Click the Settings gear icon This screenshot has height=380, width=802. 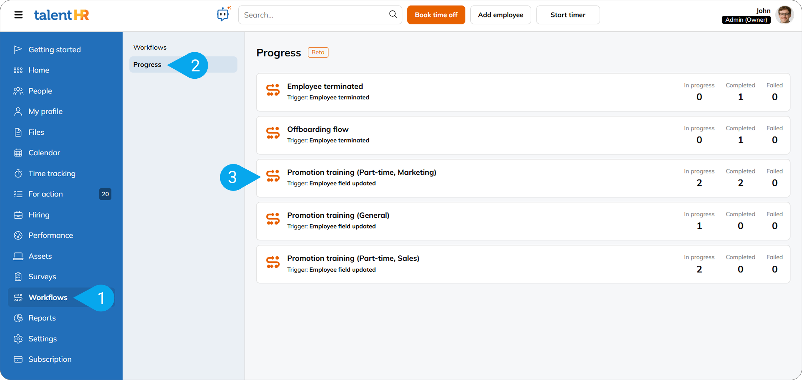pos(18,339)
